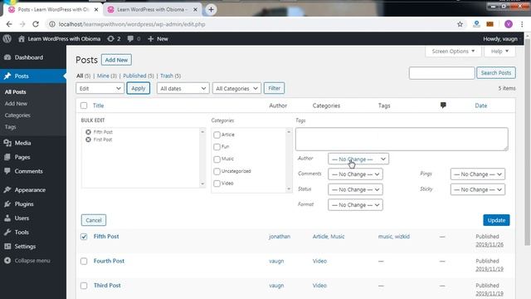Click the blue extension icon beside the bookmark star

(x=476, y=24)
